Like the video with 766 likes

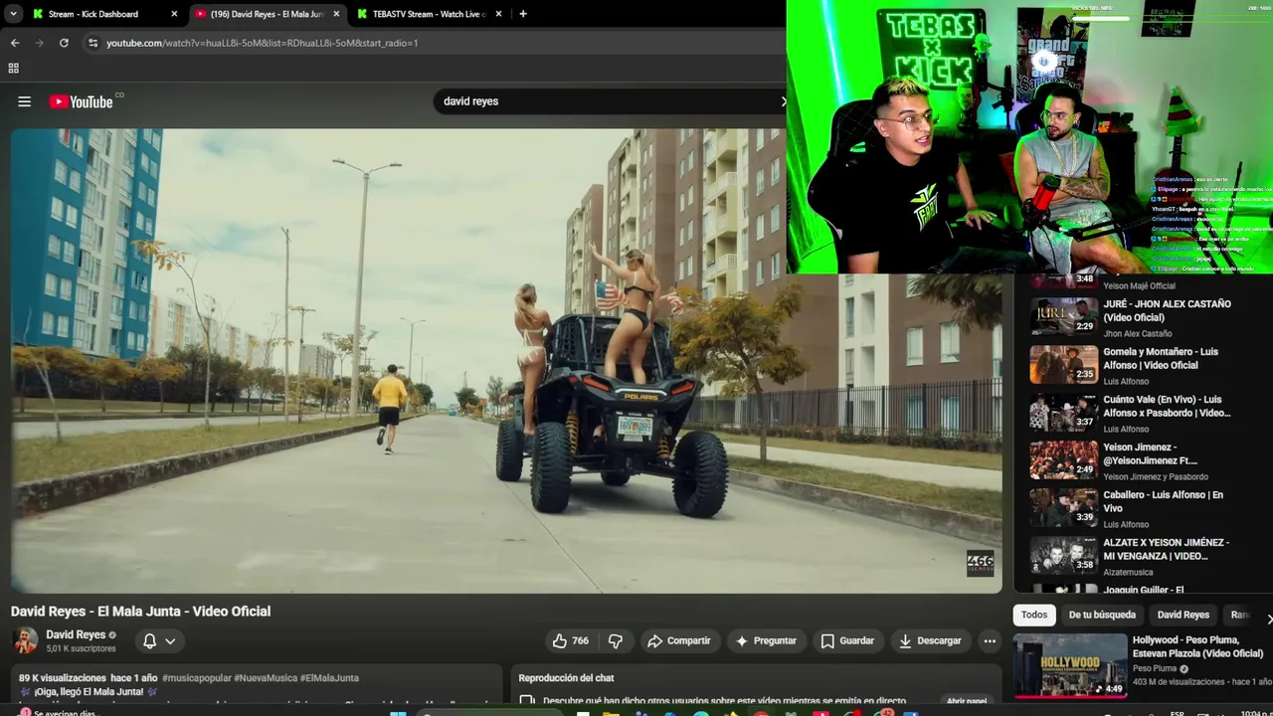(570, 641)
